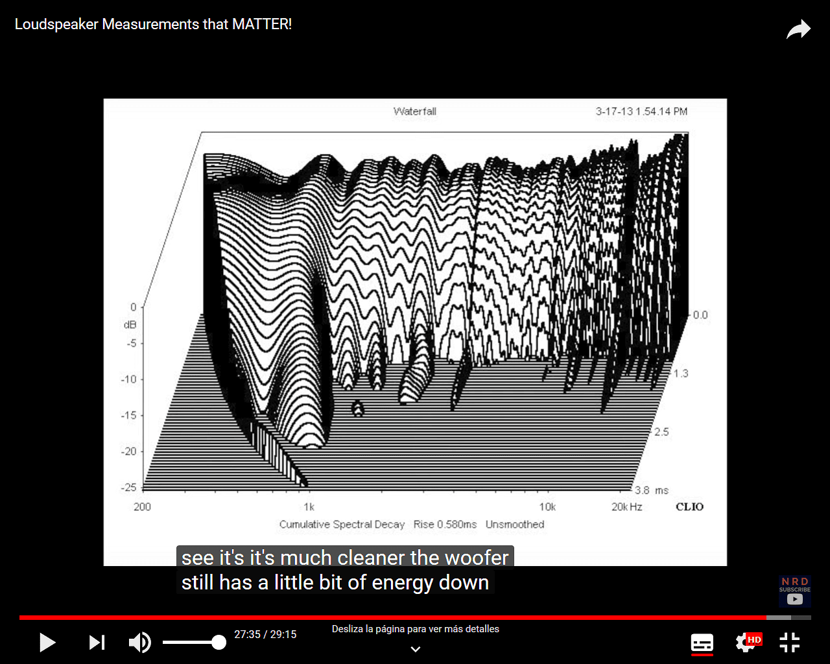Screen dimensions: 830x664
Task: Click the NRD subscribe channel watermark
Action: tap(795, 591)
